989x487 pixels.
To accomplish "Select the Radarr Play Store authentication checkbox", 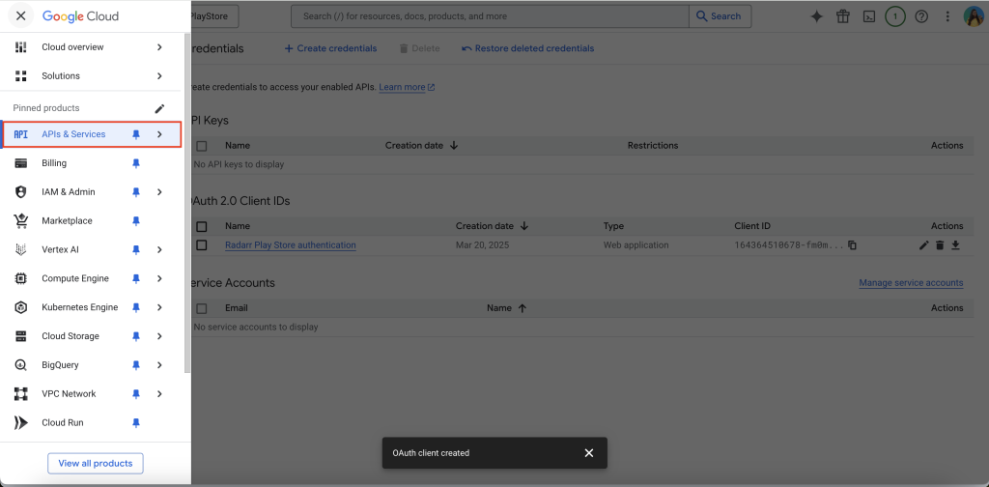I will coord(202,245).
